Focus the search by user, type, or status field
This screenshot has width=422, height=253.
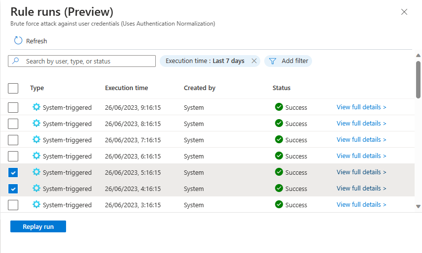[x=89, y=61]
